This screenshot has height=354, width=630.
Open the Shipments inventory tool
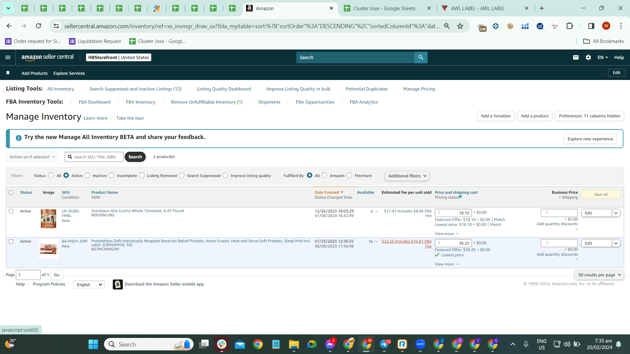pos(269,102)
